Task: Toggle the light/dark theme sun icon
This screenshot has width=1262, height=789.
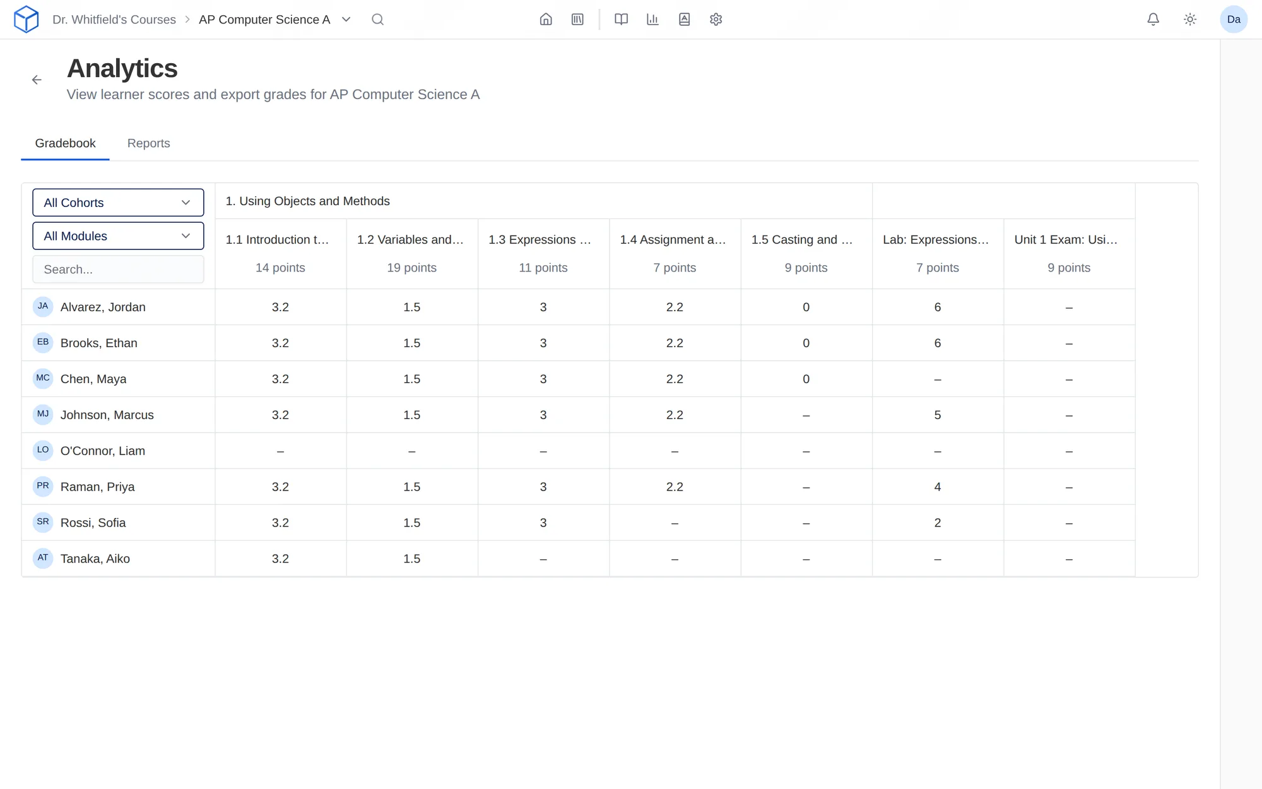Action: click(x=1190, y=20)
